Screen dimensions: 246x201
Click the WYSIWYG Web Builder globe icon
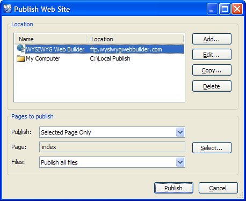tap(20, 49)
